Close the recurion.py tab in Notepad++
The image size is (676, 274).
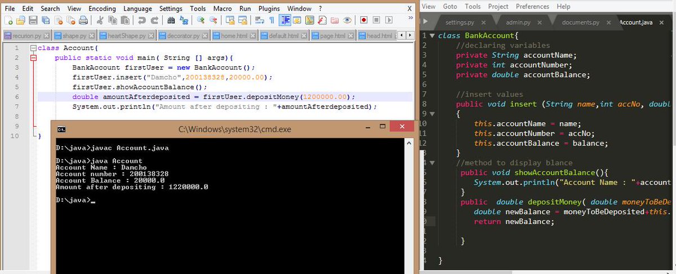click(x=47, y=35)
